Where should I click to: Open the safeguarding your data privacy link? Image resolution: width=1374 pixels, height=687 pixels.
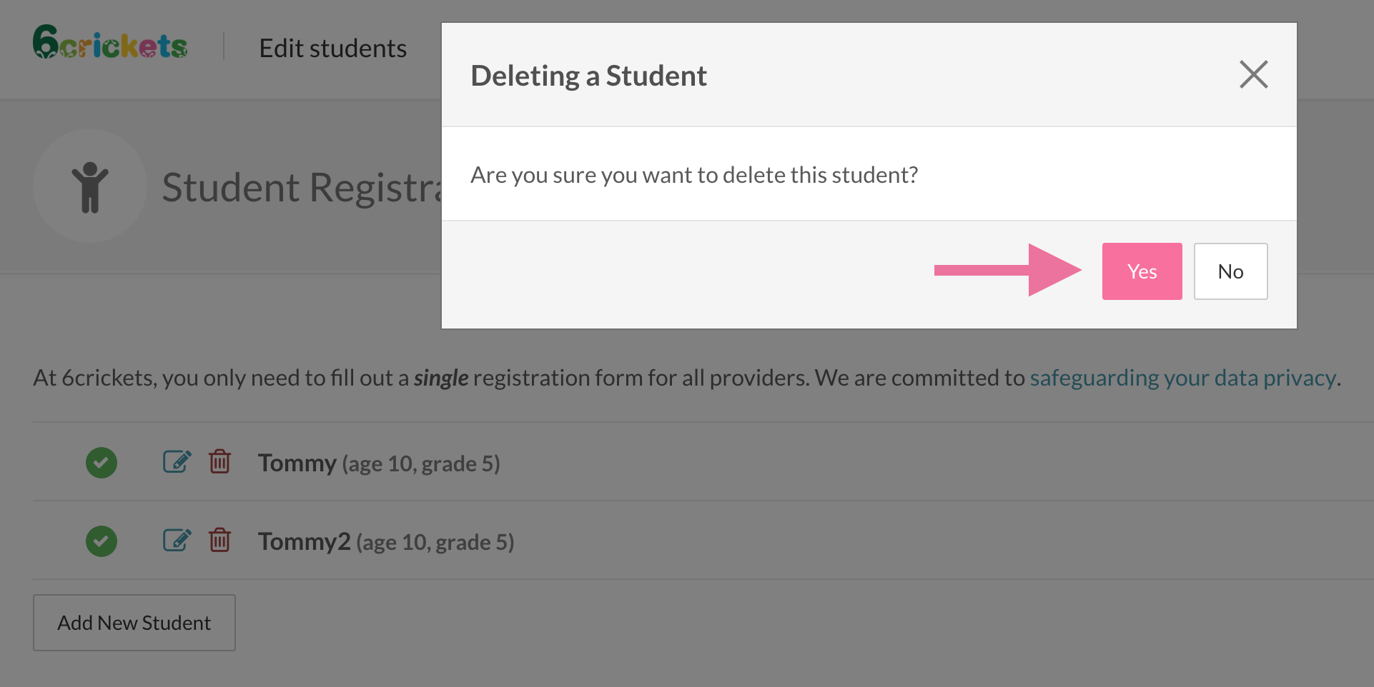point(1182,378)
